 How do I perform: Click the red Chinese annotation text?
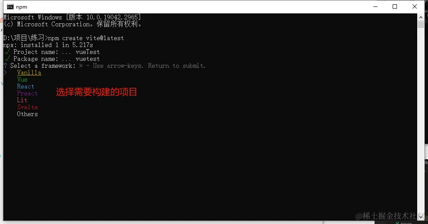click(x=97, y=92)
